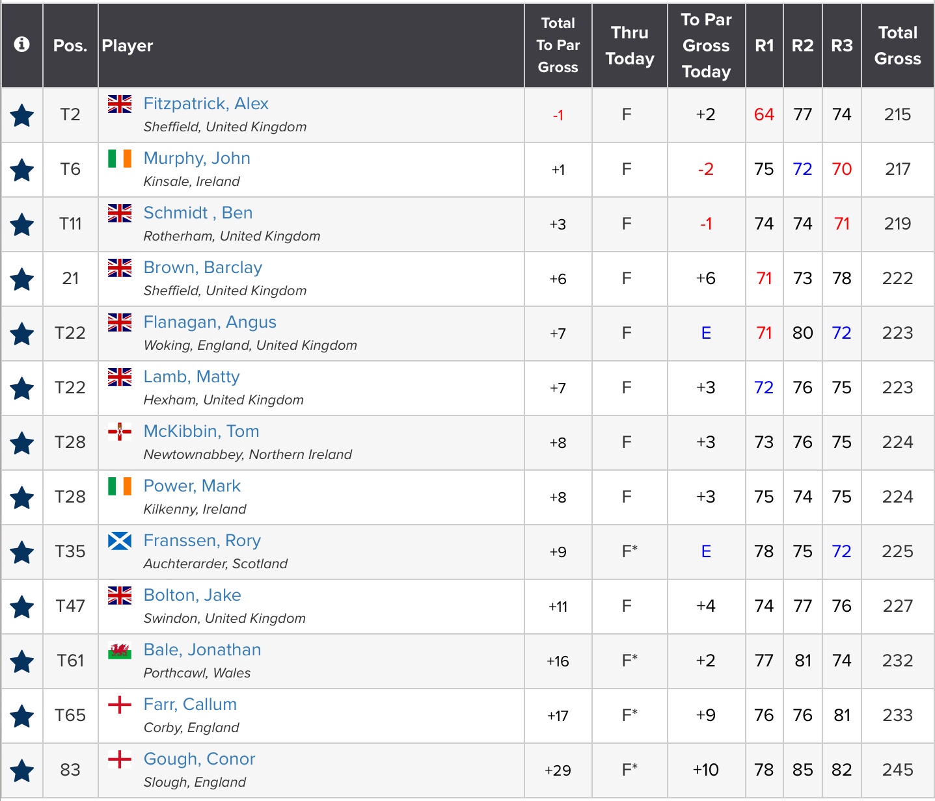
Task: Toggle favorite star for Alex Fitzpatrick
Action: (x=22, y=116)
